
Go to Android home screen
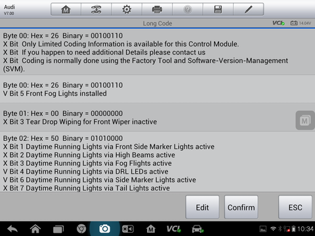[35, 229]
